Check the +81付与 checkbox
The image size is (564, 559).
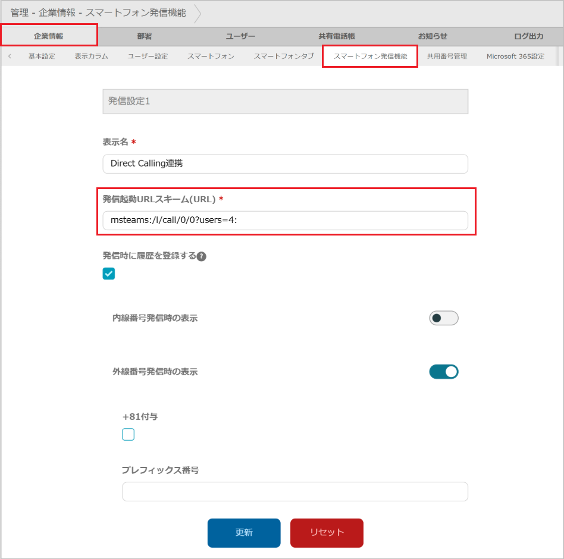128,434
